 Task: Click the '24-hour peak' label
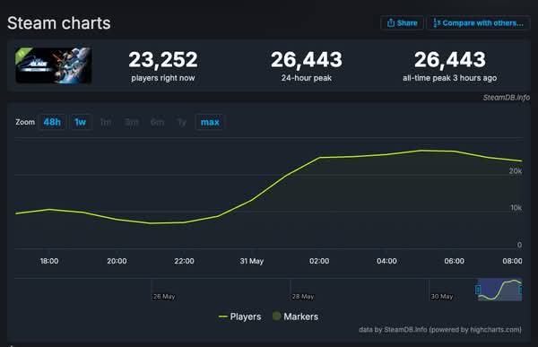[307, 78]
